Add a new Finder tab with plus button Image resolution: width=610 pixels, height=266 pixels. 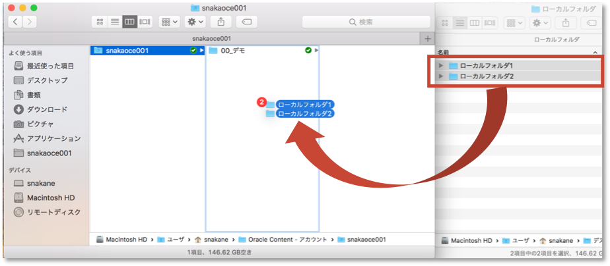click(x=428, y=39)
